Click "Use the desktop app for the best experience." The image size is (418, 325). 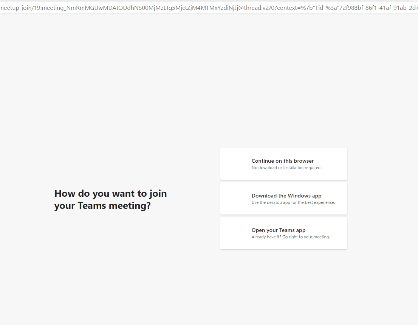coord(293,202)
